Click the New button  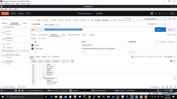click(5, 13)
